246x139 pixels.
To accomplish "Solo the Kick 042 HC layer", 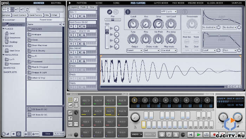I will (x=76, y=44).
